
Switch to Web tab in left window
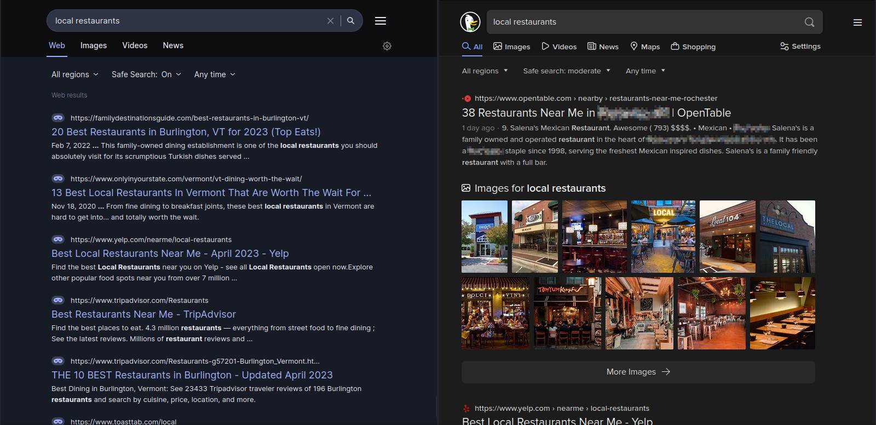click(57, 45)
